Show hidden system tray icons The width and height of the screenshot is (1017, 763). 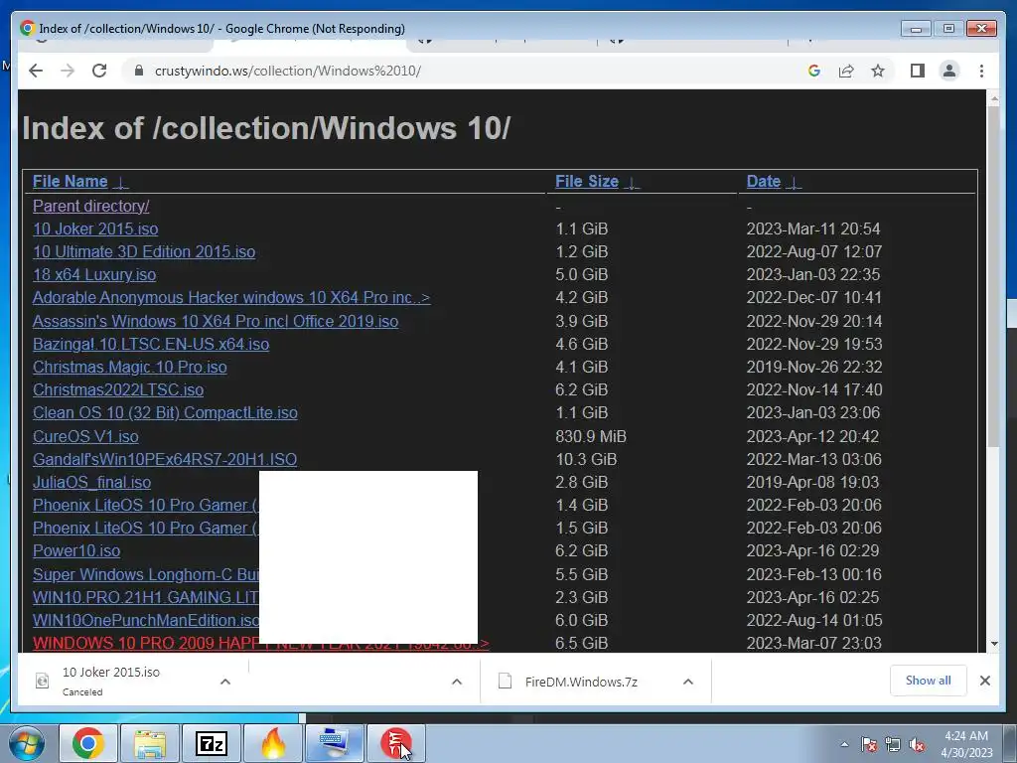click(x=844, y=745)
